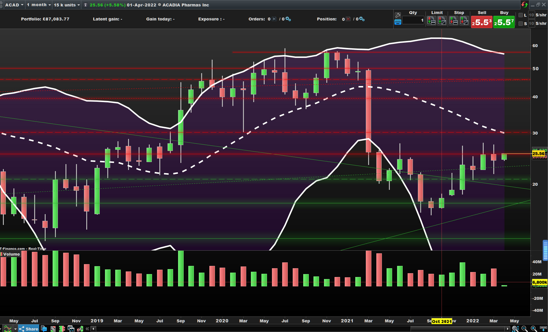Click the Oct 2021 date marker
The height and width of the screenshot is (332, 548).
coord(442,321)
